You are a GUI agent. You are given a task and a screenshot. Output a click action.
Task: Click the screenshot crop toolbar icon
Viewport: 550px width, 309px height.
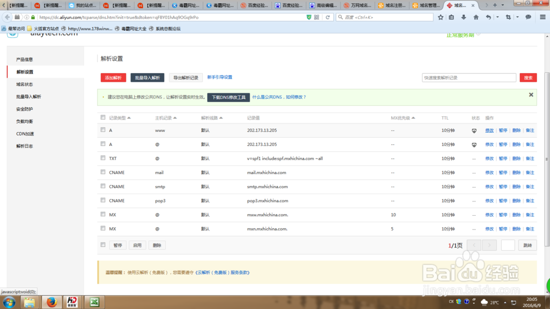(x=508, y=17)
